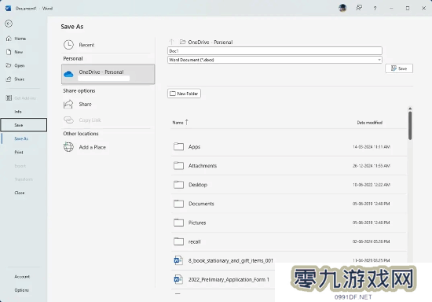Click the Attachments folder name
This screenshot has height=302, width=432.
coord(203,166)
